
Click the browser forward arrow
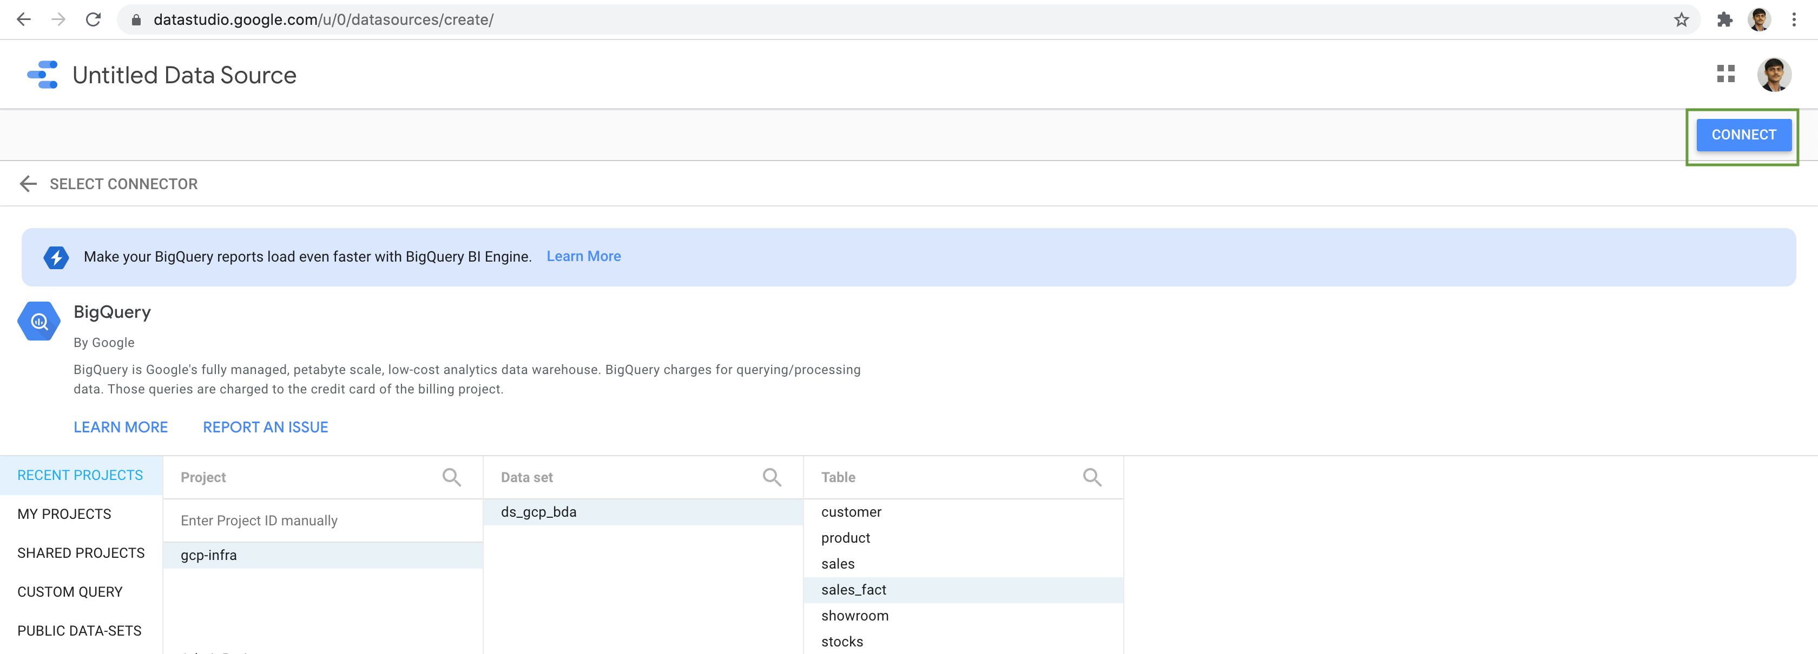click(58, 20)
